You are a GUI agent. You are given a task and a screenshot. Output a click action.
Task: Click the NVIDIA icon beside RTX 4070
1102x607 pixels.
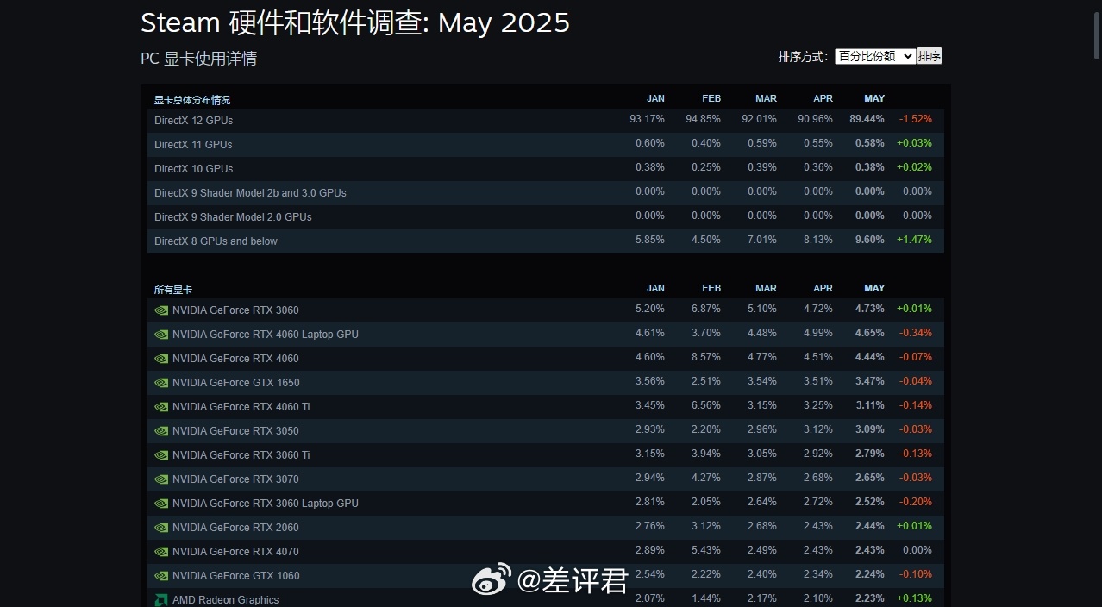coord(161,552)
